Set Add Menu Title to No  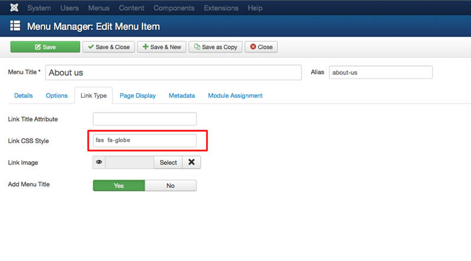pos(171,186)
